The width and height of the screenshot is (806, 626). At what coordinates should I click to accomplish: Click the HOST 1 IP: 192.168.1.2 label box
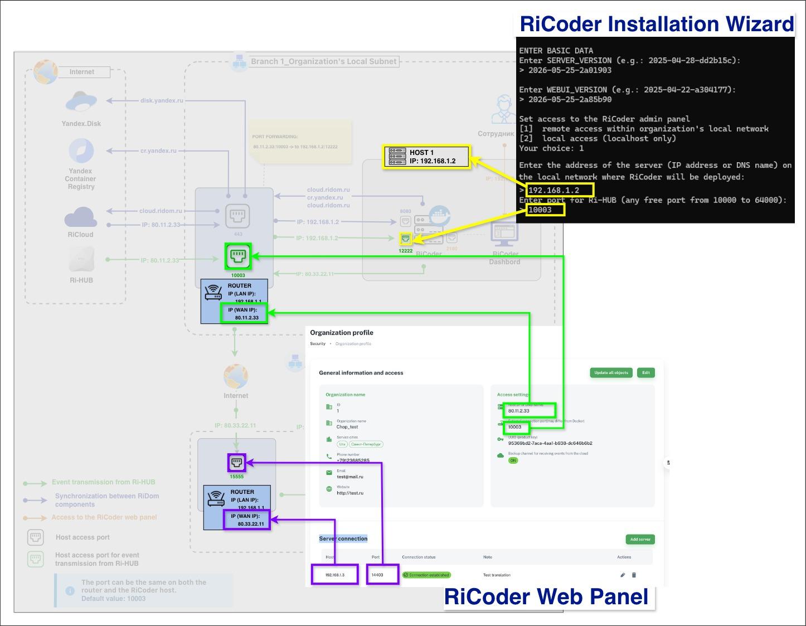pos(426,157)
